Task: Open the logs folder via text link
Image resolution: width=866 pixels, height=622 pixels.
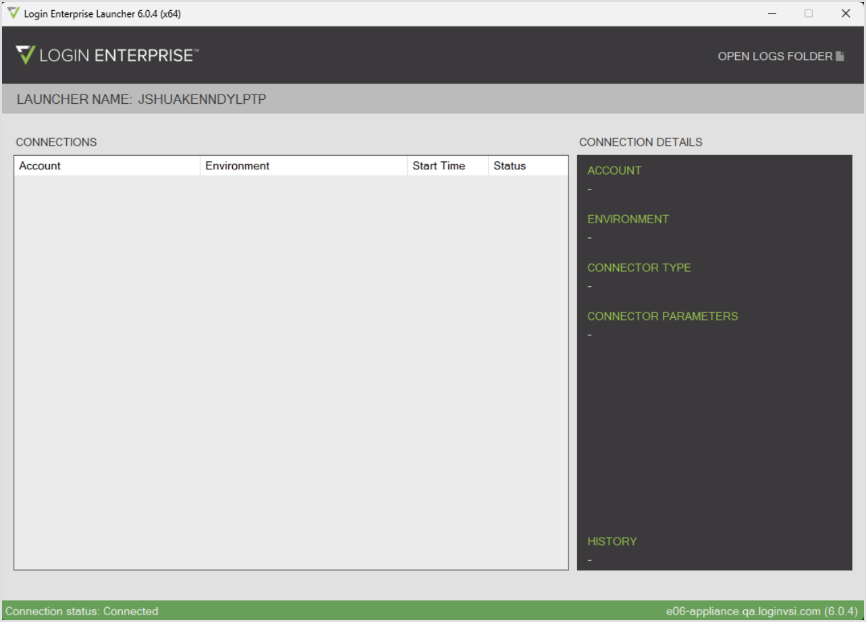Action: pyautogui.click(x=774, y=57)
